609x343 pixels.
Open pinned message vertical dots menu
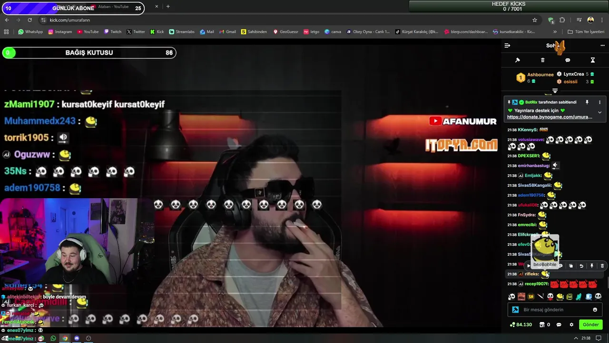point(599,102)
